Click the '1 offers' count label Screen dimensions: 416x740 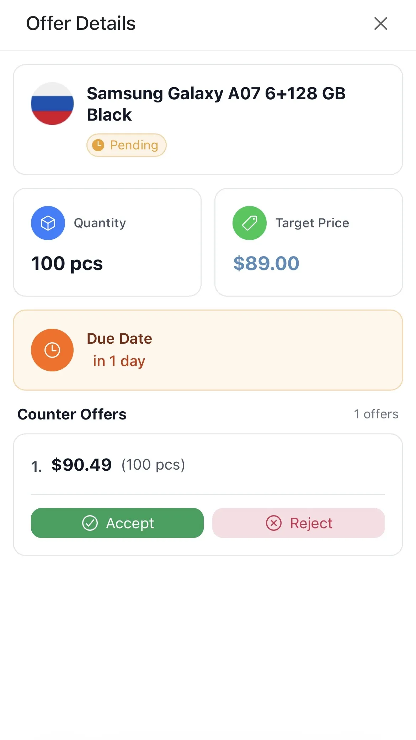pos(376,414)
